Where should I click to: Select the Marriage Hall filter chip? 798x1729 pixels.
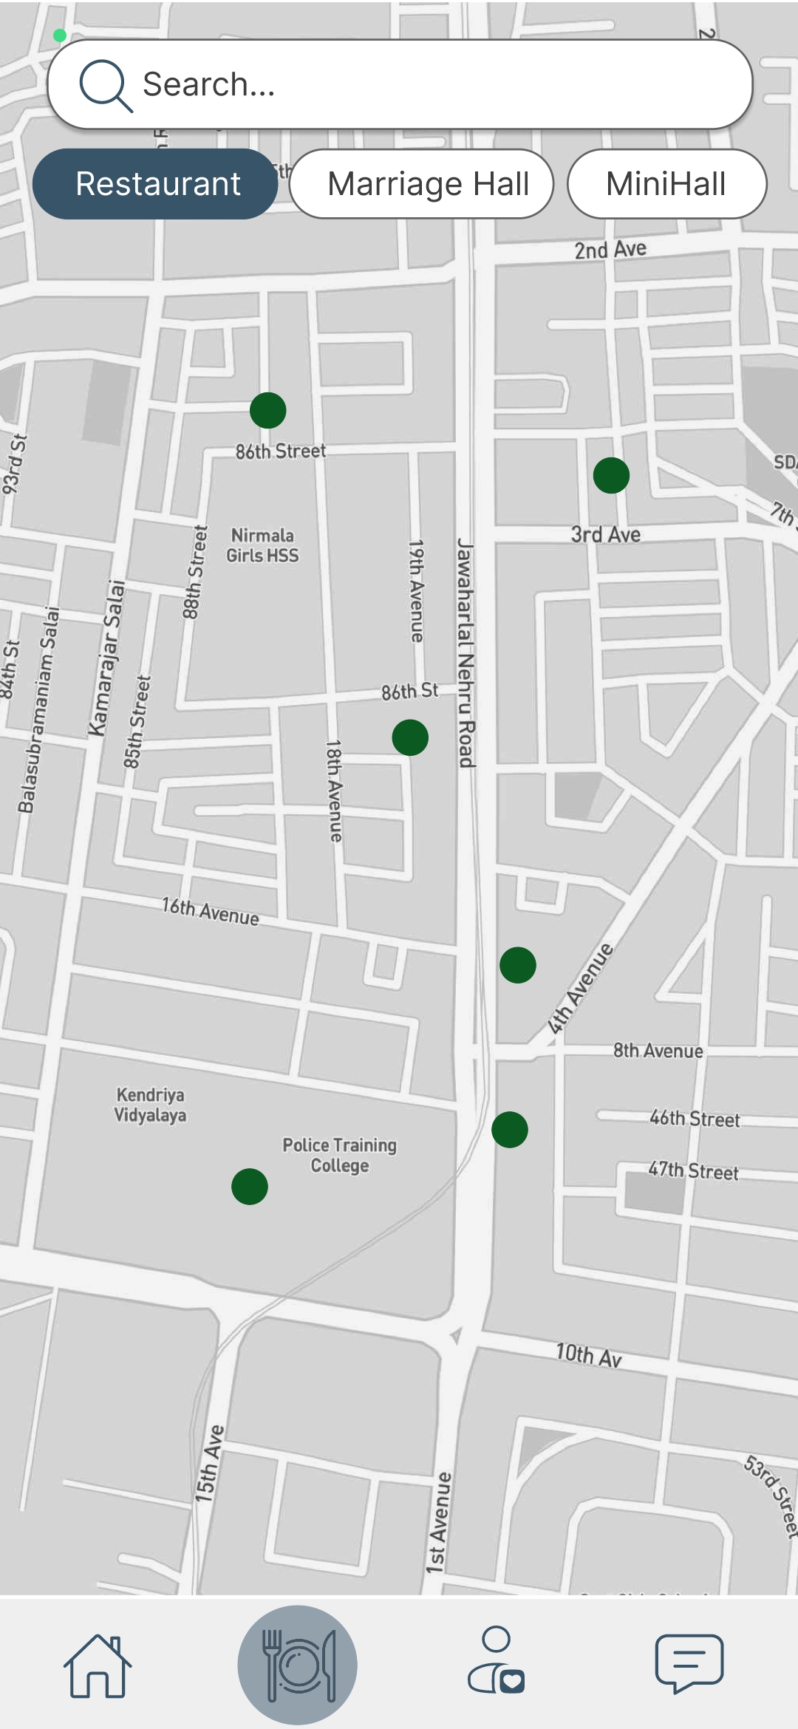[x=421, y=184]
